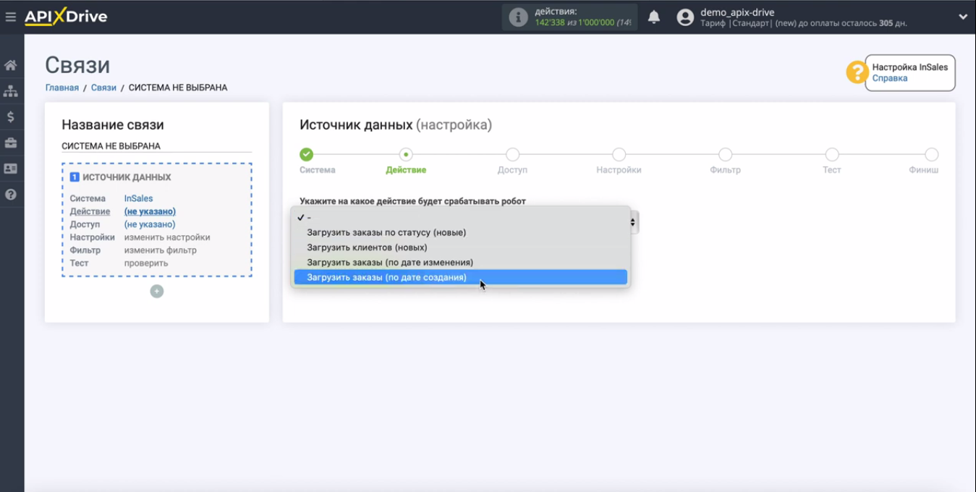Image resolution: width=976 pixels, height=492 pixels.
Task: Open the home icon in sidebar
Action: (x=11, y=65)
